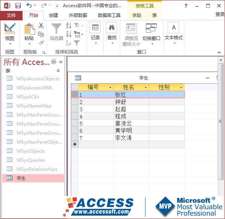
Task: Open the 外部数据 ribbon tab
Action: coord(78,15)
